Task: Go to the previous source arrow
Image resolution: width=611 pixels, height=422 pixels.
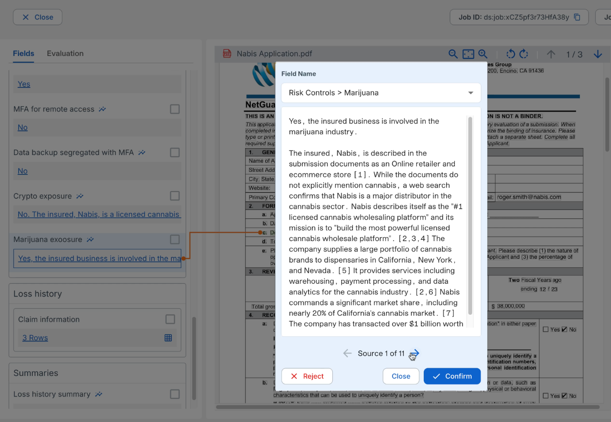Action: pos(347,354)
